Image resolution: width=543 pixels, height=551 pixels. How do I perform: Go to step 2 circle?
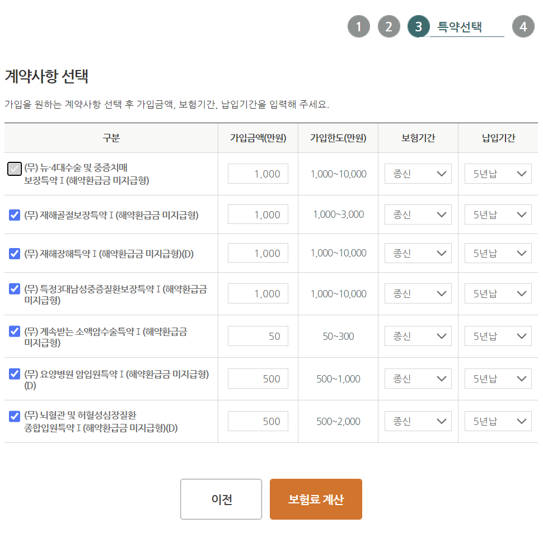click(389, 26)
